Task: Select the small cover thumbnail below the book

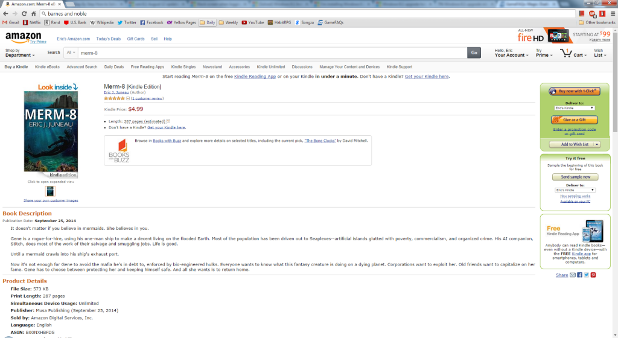Action: [x=50, y=191]
